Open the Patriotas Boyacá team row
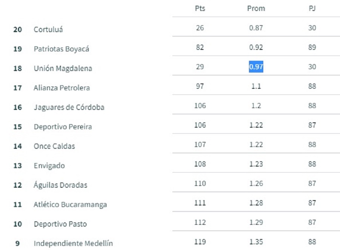Image resolution: width=340 pixels, height=250 pixels. (62, 49)
